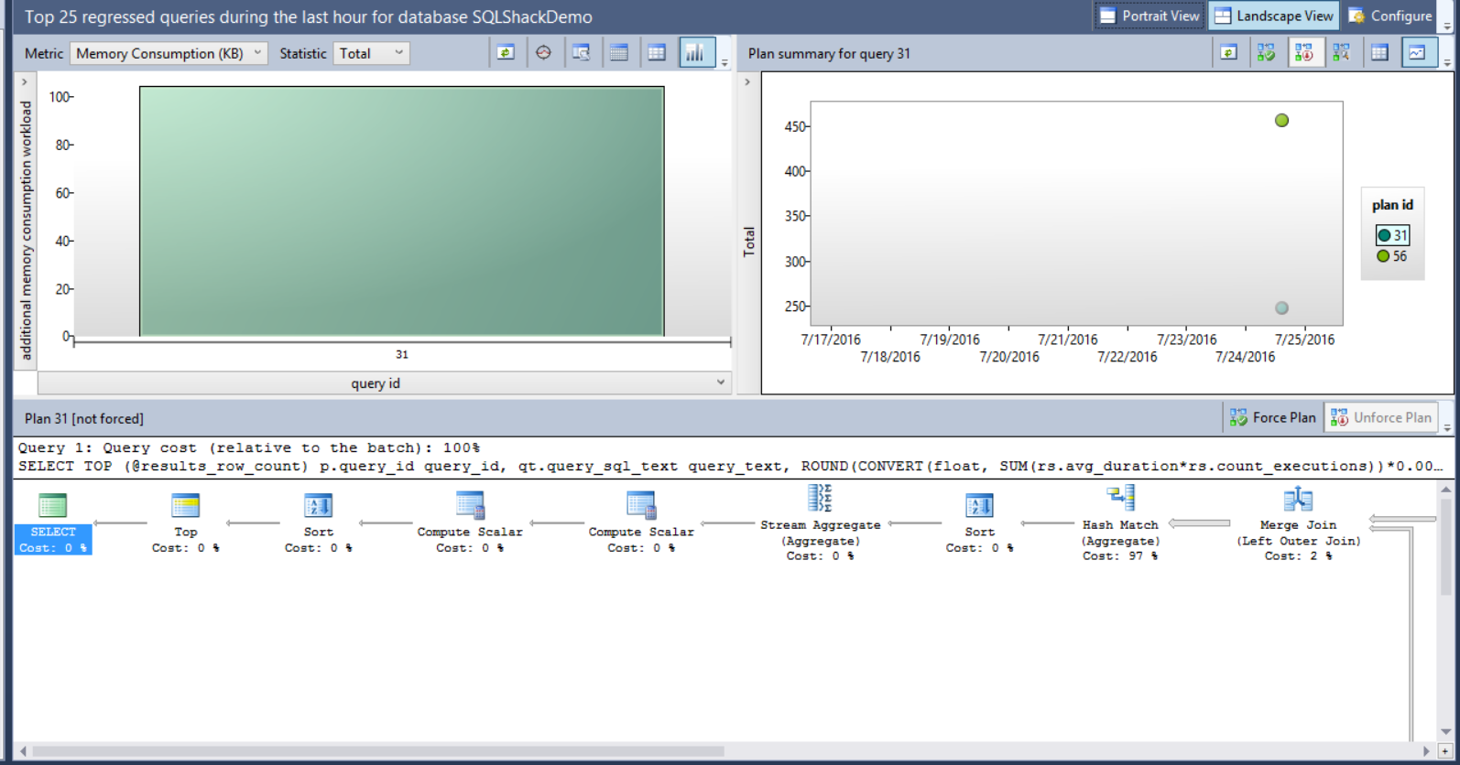Toggle plan summary line chart view
1460x765 pixels.
1417,53
